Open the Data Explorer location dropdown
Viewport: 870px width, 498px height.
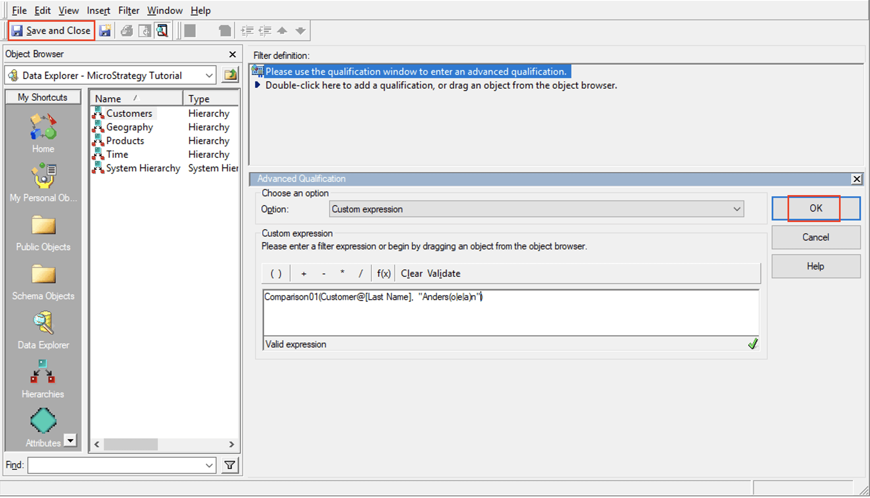pyautogui.click(x=209, y=76)
